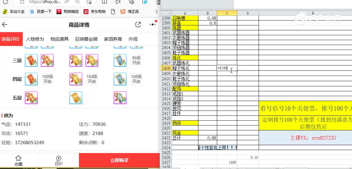Click the 108级开启 locked slot

click(136, 79)
